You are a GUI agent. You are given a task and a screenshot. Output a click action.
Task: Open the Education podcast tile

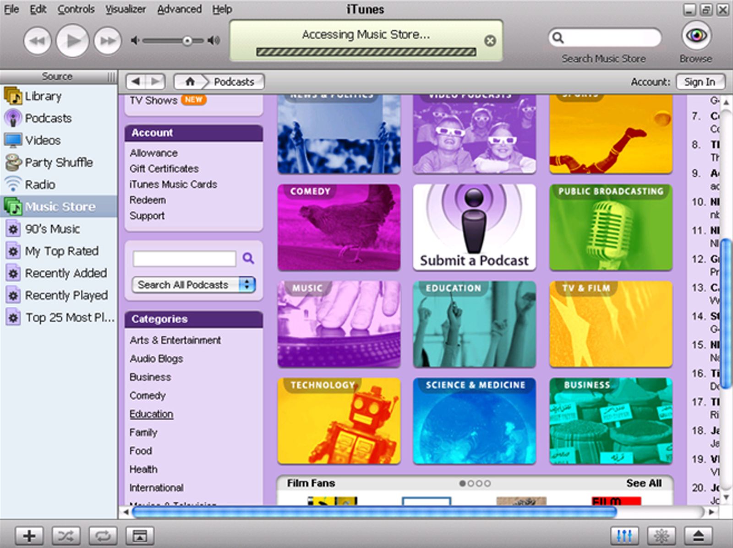474,324
